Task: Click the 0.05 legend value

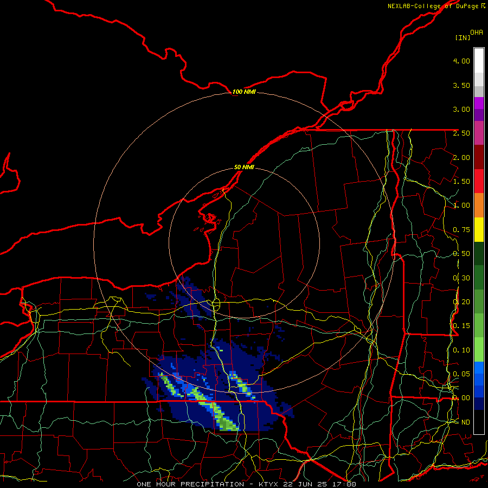Action: [461, 374]
